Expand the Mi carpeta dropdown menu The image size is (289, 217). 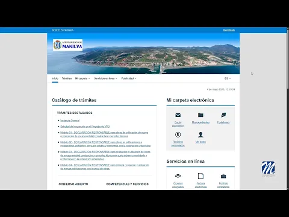click(x=82, y=78)
